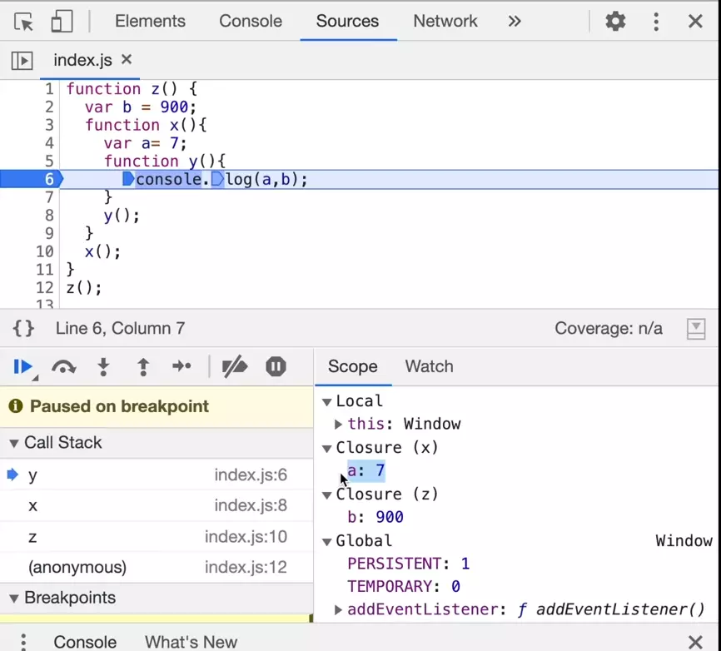Close the index.js file tab
Image resolution: width=721 pixels, height=651 pixels.
pos(127,60)
